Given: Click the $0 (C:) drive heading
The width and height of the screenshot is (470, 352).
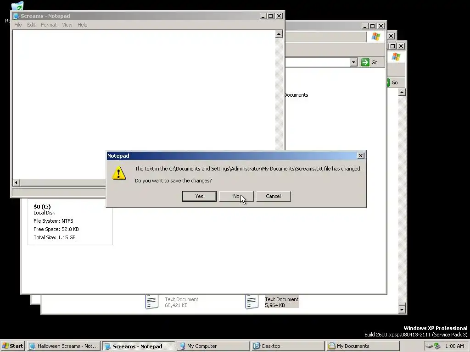Looking at the screenshot, I should click(x=42, y=207).
